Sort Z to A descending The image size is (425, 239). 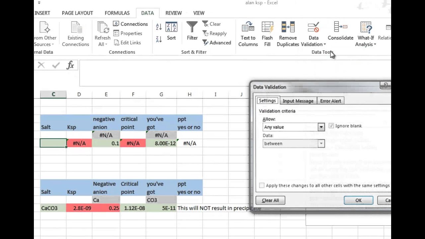tap(159, 39)
